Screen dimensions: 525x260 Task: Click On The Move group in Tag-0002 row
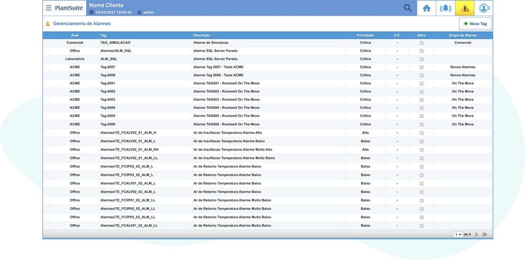pyautogui.click(x=463, y=91)
